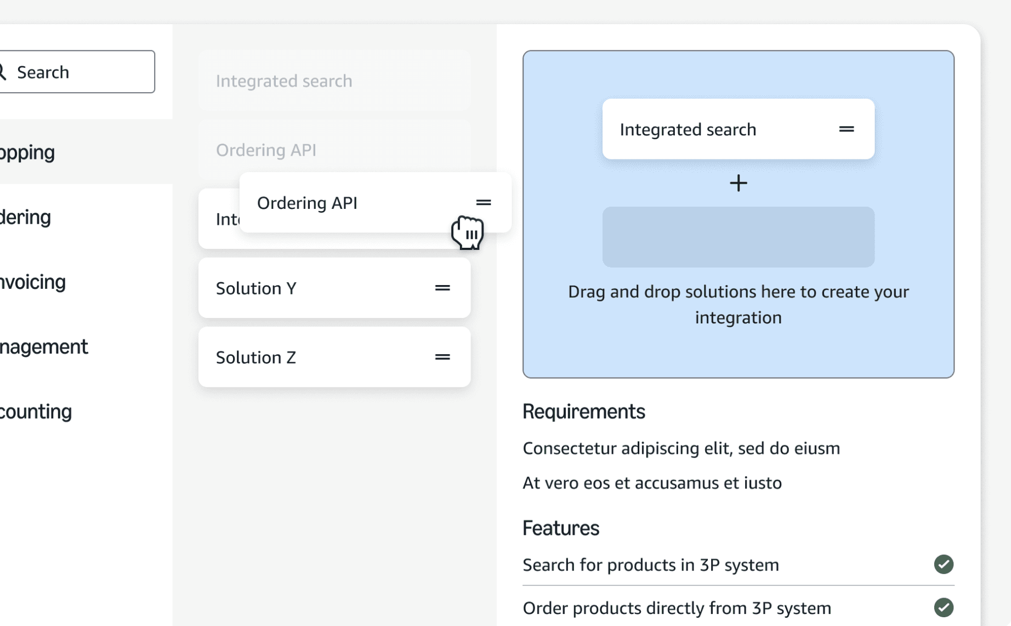Grab the Solution Z drag handle
This screenshot has width=1011, height=626.
coord(442,357)
